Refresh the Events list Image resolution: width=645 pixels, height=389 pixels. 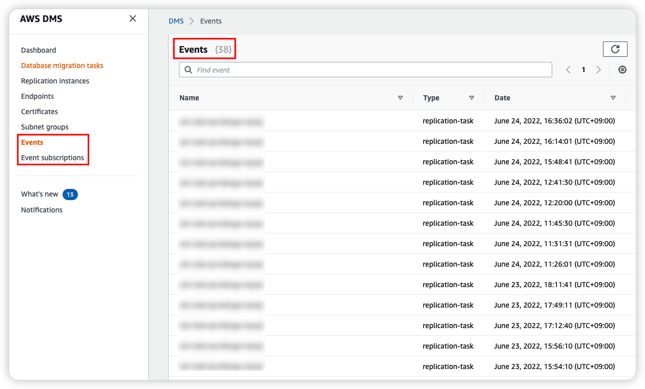tap(615, 49)
